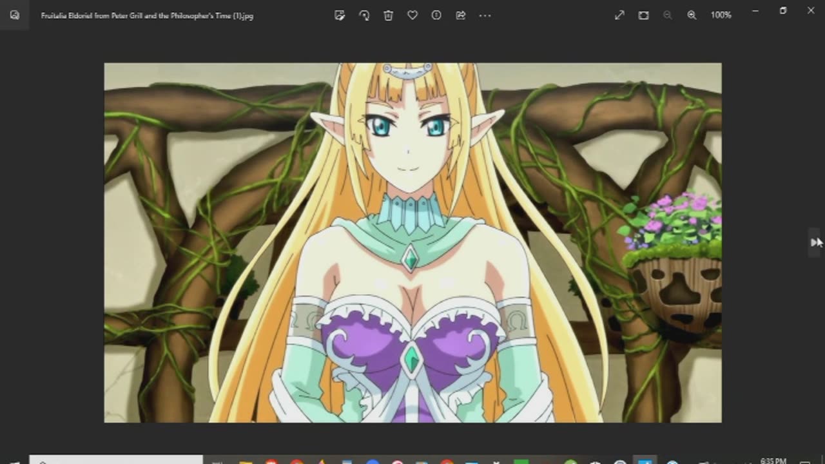Open the photo collection icon beside the file name
The image size is (825, 464).
tap(15, 15)
